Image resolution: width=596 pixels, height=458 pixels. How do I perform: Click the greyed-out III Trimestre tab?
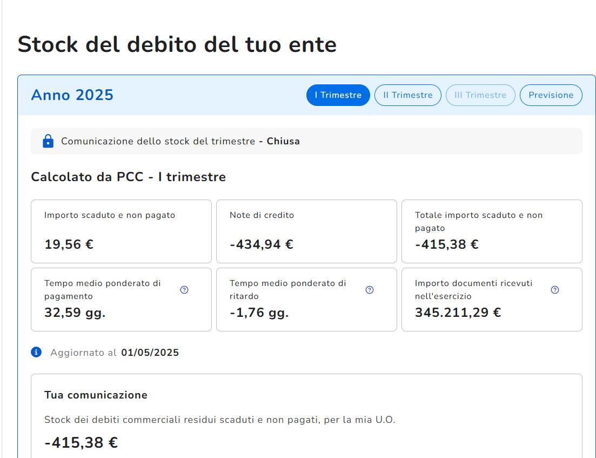pyautogui.click(x=480, y=95)
